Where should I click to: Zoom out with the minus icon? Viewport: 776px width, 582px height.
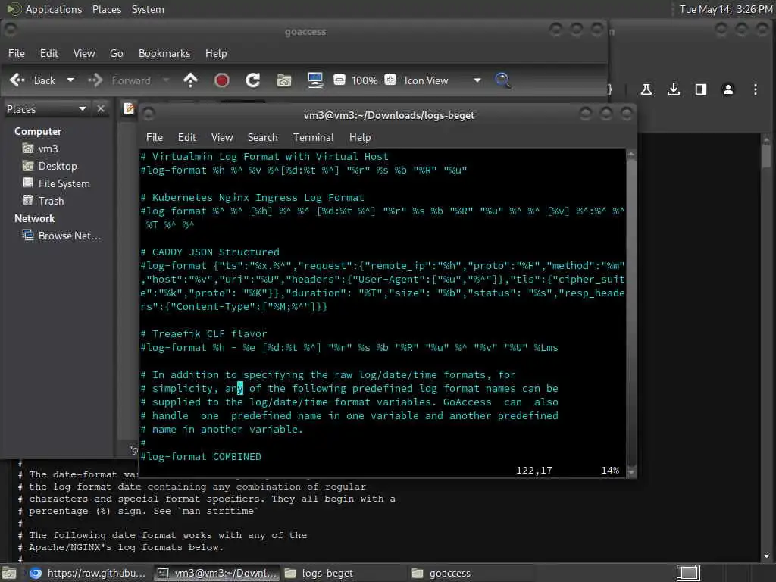click(339, 80)
